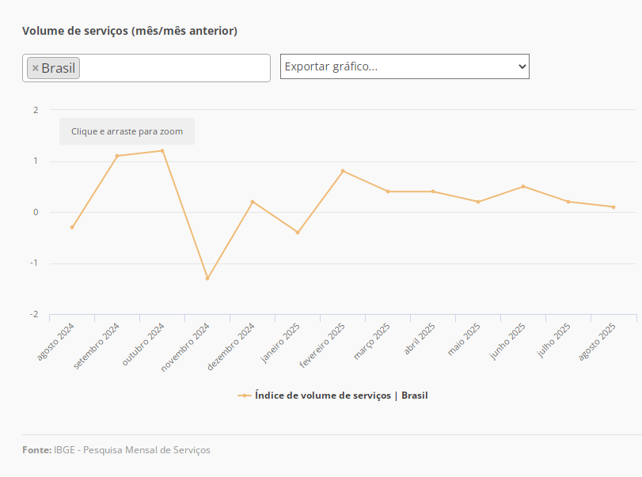Click the Clique e arraste para zoom hint

click(127, 131)
